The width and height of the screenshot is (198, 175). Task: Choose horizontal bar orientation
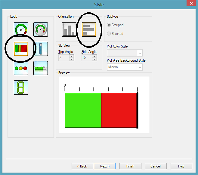(x=89, y=29)
